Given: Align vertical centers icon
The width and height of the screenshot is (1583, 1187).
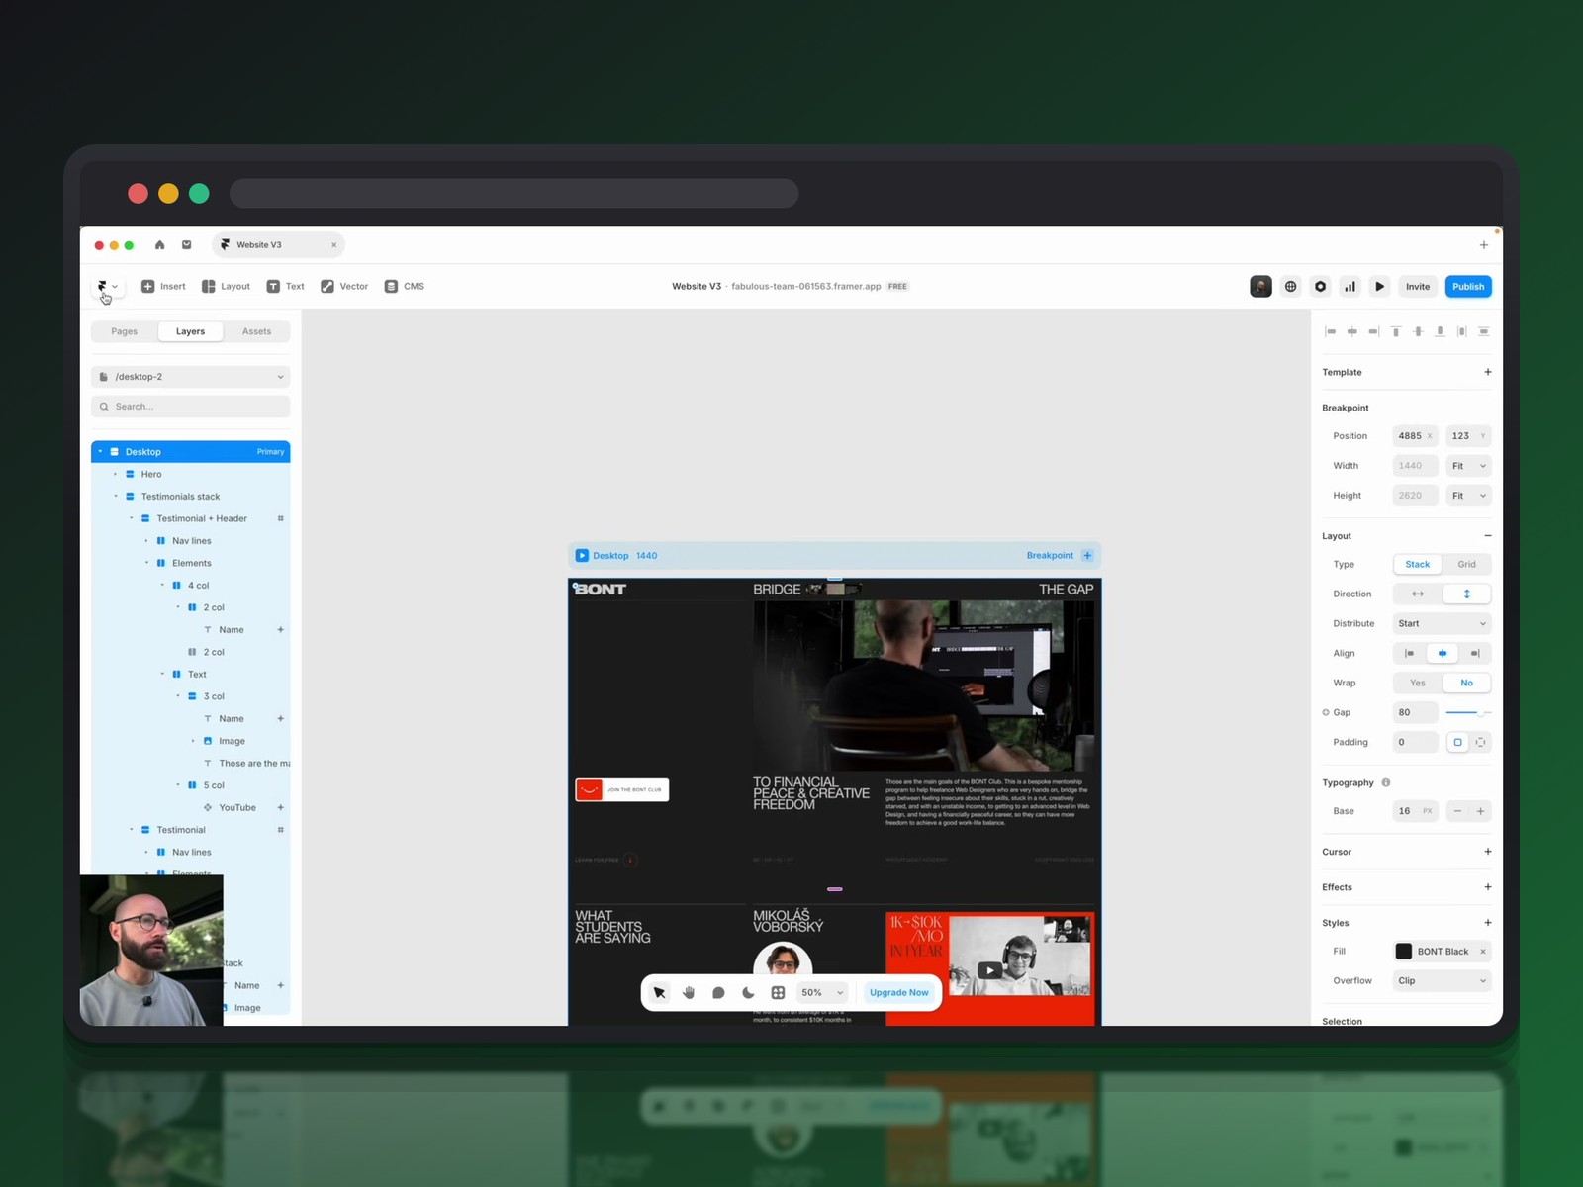Looking at the screenshot, I should pos(1418,331).
